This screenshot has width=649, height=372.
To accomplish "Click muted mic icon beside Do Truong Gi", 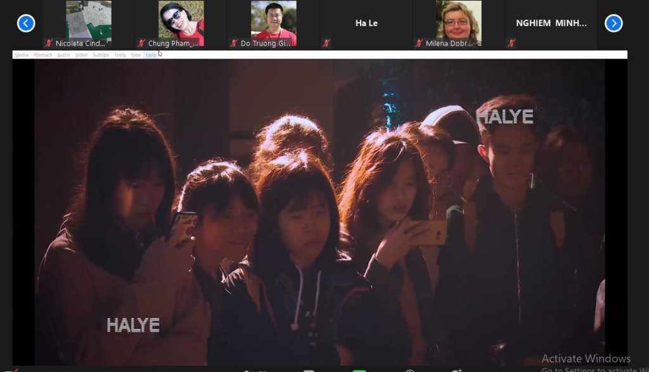I will coord(233,44).
